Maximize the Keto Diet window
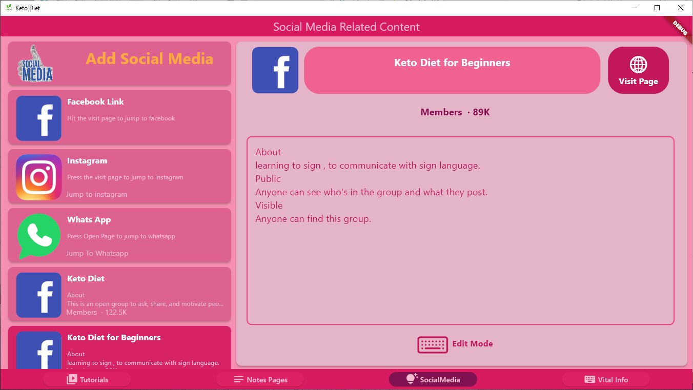This screenshot has width=693, height=390. (x=657, y=8)
